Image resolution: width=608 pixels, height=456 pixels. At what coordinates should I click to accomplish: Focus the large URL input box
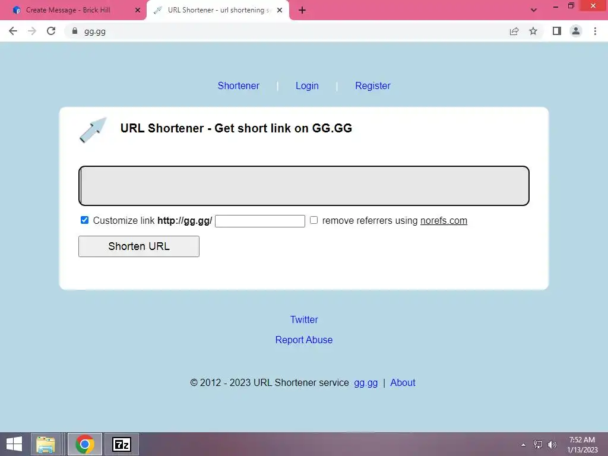tap(304, 186)
